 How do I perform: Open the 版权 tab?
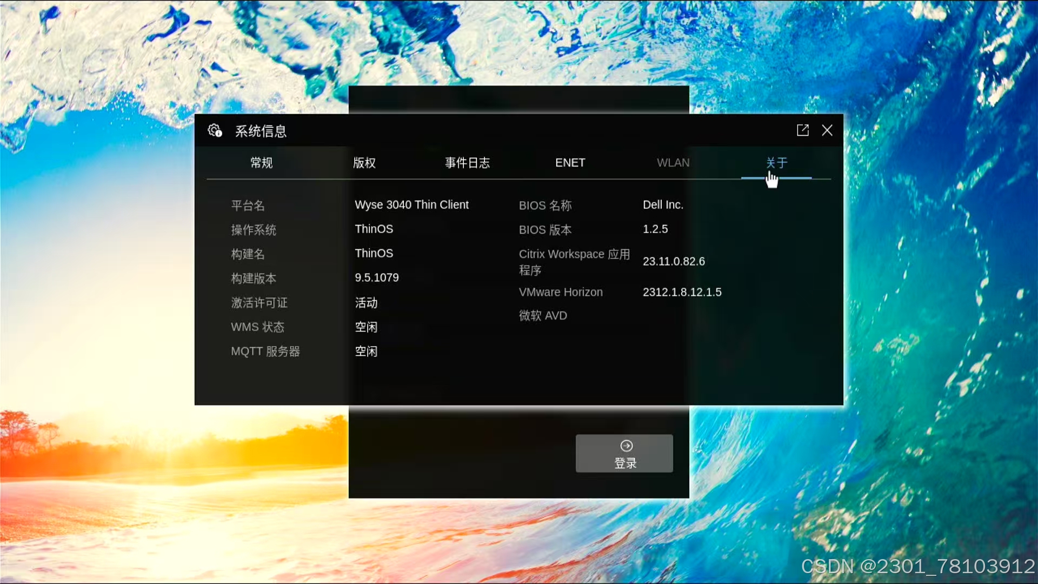tap(364, 163)
